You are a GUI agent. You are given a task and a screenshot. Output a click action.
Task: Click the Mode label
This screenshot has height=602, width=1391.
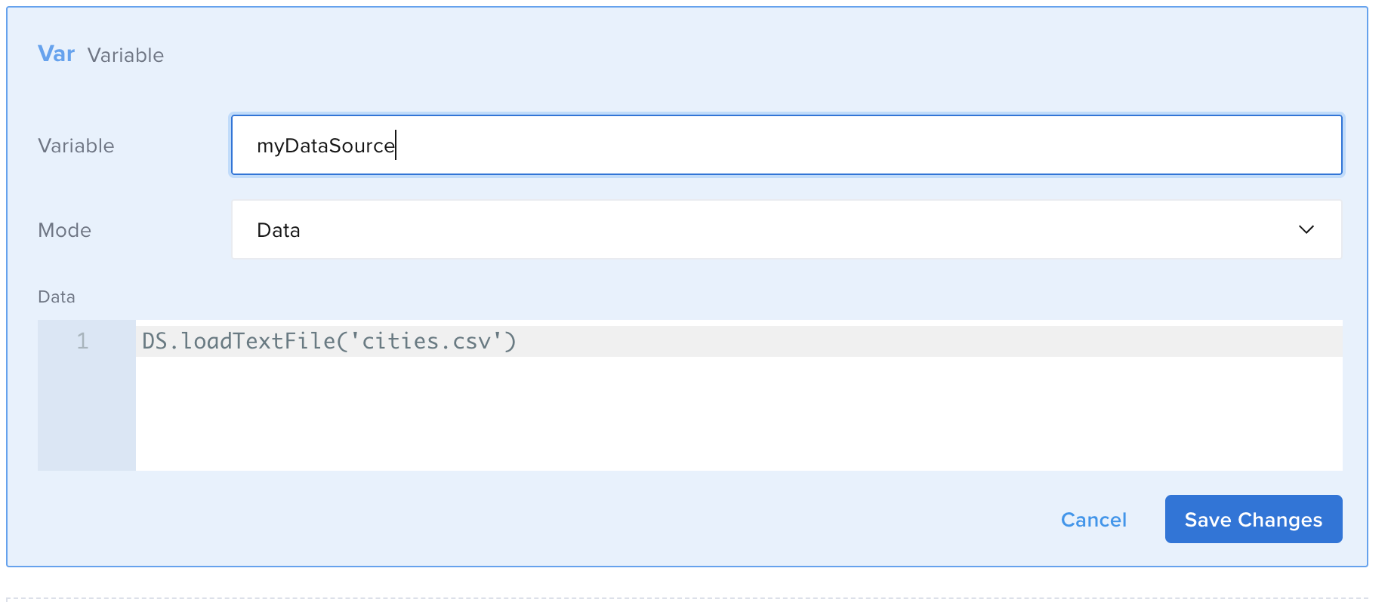64,230
